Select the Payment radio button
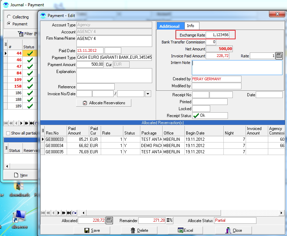The height and width of the screenshot is (236, 287). [x=9, y=24]
